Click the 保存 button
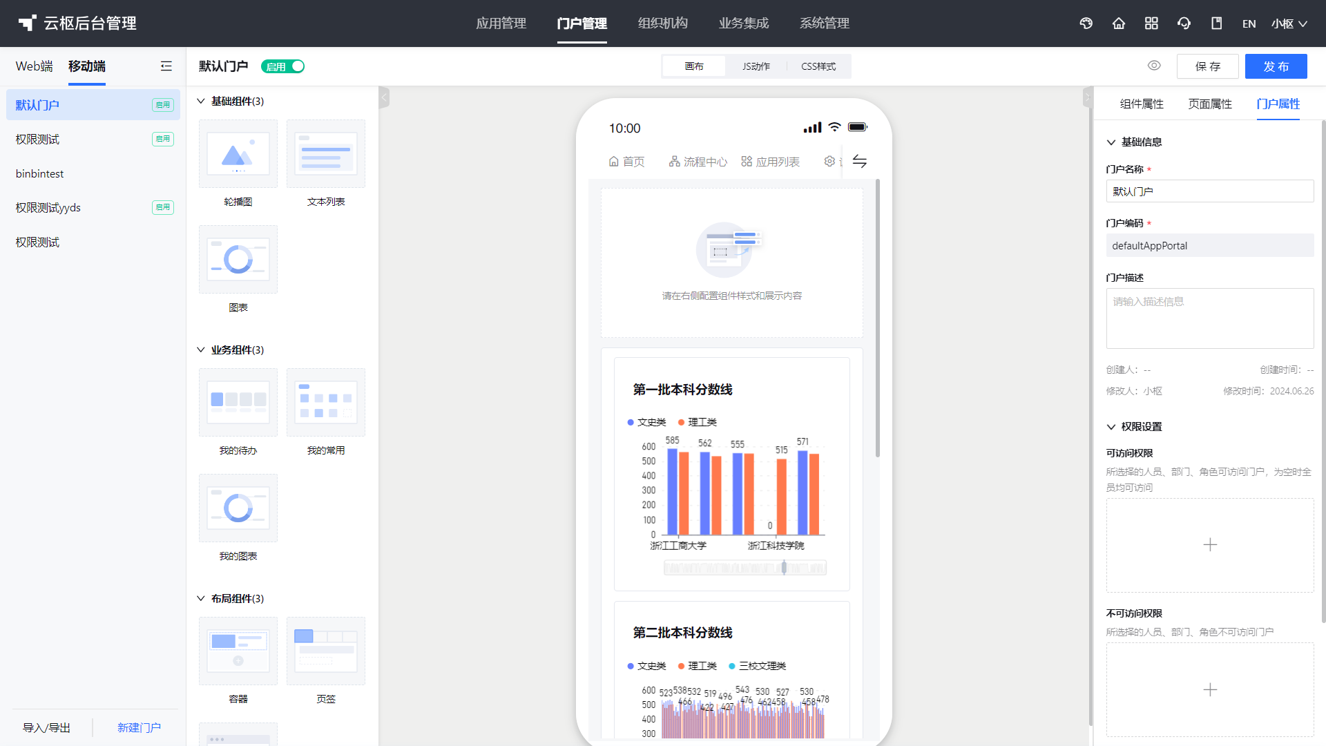The width and height of the screenshot is (1326, 746). pos(1208,66)
